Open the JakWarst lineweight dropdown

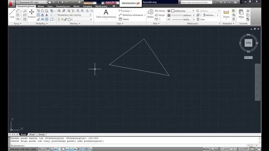pyautogui.click(x=183, y=15)
